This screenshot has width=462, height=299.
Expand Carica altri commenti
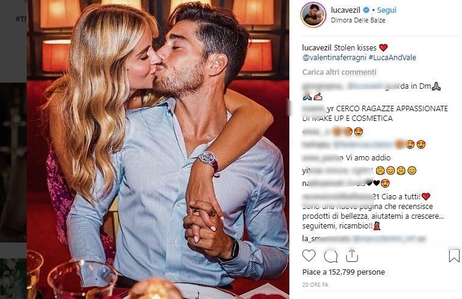pos(339,72)
